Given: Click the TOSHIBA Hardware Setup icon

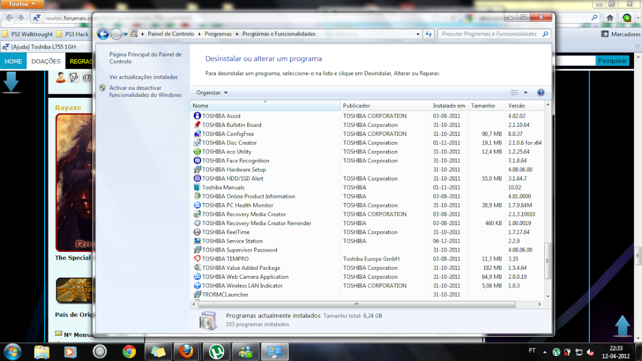Looking at the screenshot, I should point(197,169).
